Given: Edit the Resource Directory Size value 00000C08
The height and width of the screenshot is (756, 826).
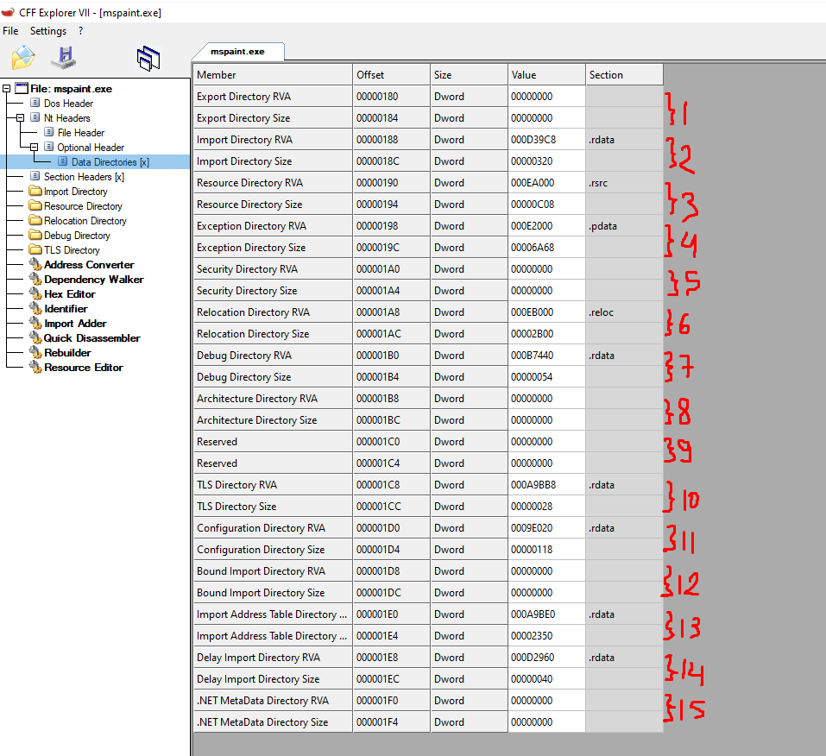Looking at the screenshot, I should pos(547,205).
